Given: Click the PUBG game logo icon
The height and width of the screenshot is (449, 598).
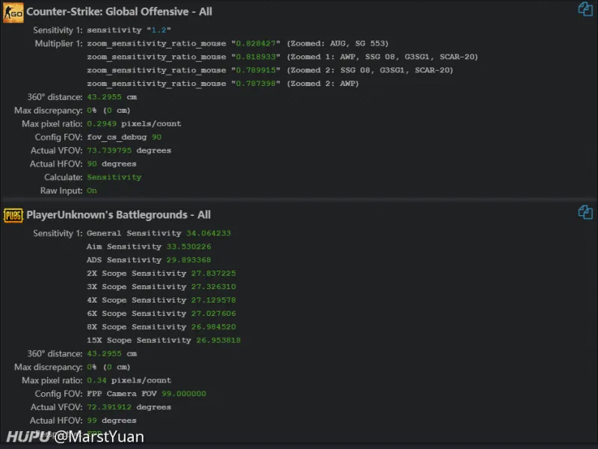Looking at the screenshot, I should tap(13, 215).
